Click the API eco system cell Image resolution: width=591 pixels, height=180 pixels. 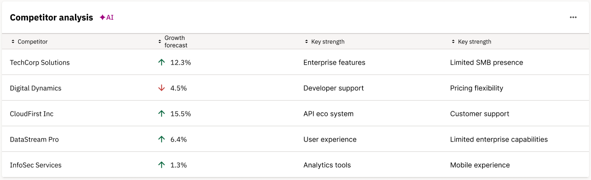(x=328, y=113)
